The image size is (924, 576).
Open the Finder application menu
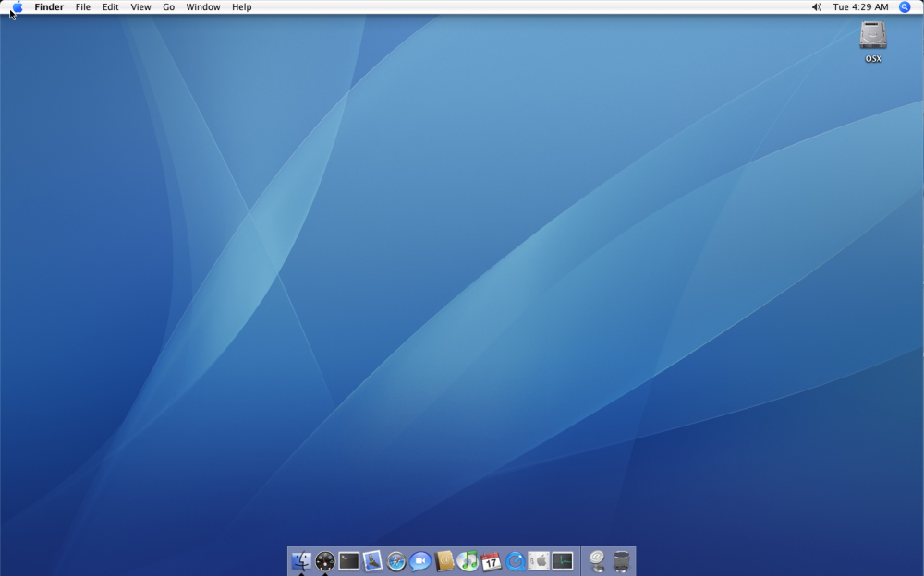(49, 7)
